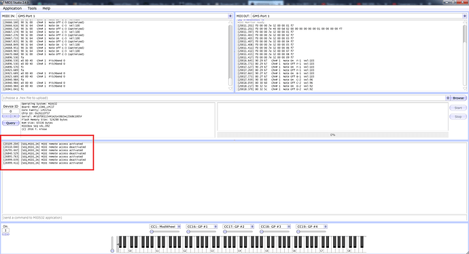Viewport: 469px width, 254px height.
Task: Click the first 'MIDI remote access activated' log line
Action: (x=43, y=144)
